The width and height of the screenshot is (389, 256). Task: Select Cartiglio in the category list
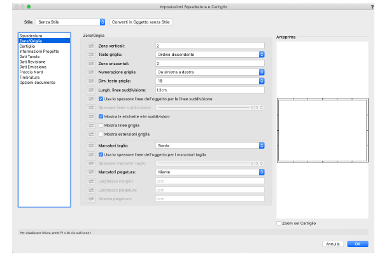(x=45, y=46)
